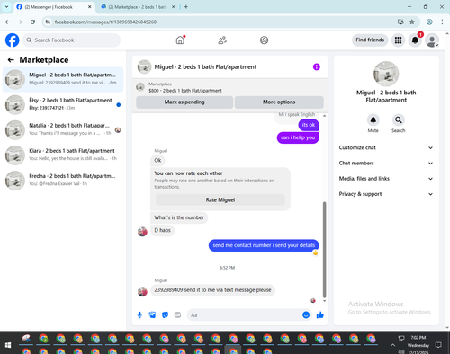
Task: Open Fredna conversation in the list
Action: pos(63,181)
